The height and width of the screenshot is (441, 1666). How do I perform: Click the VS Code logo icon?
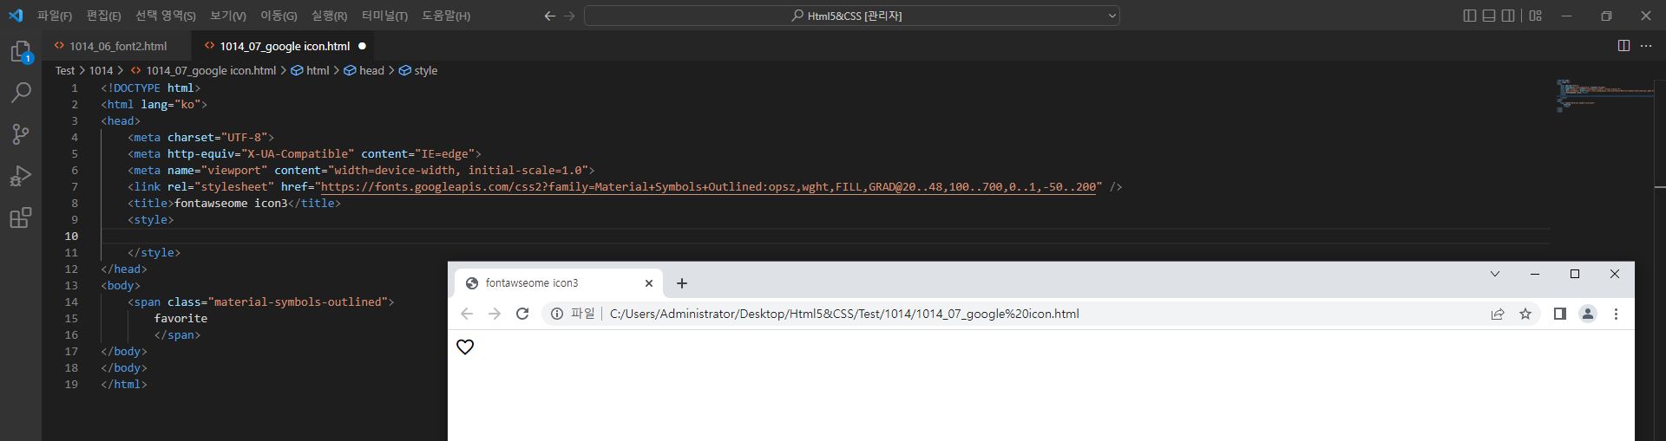coord(16,16)
